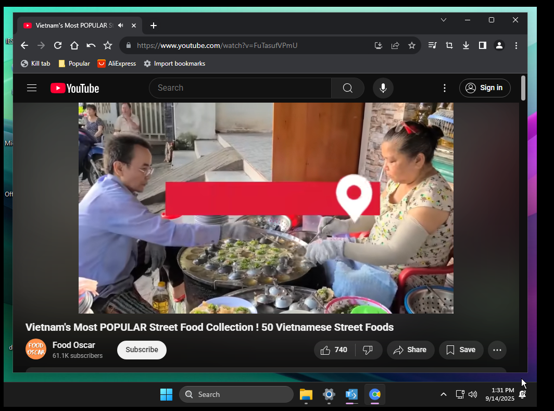Viewport: 554px width, 411px height.
Task: Open the Chromium browser taskbar icon
Action: 375,394
